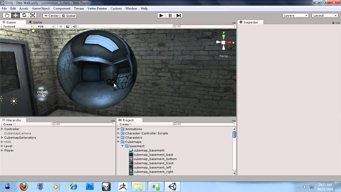This screenshot has height=192, width=341.
Task: Click the lock icon in Inspector
Action: [333, 23]
